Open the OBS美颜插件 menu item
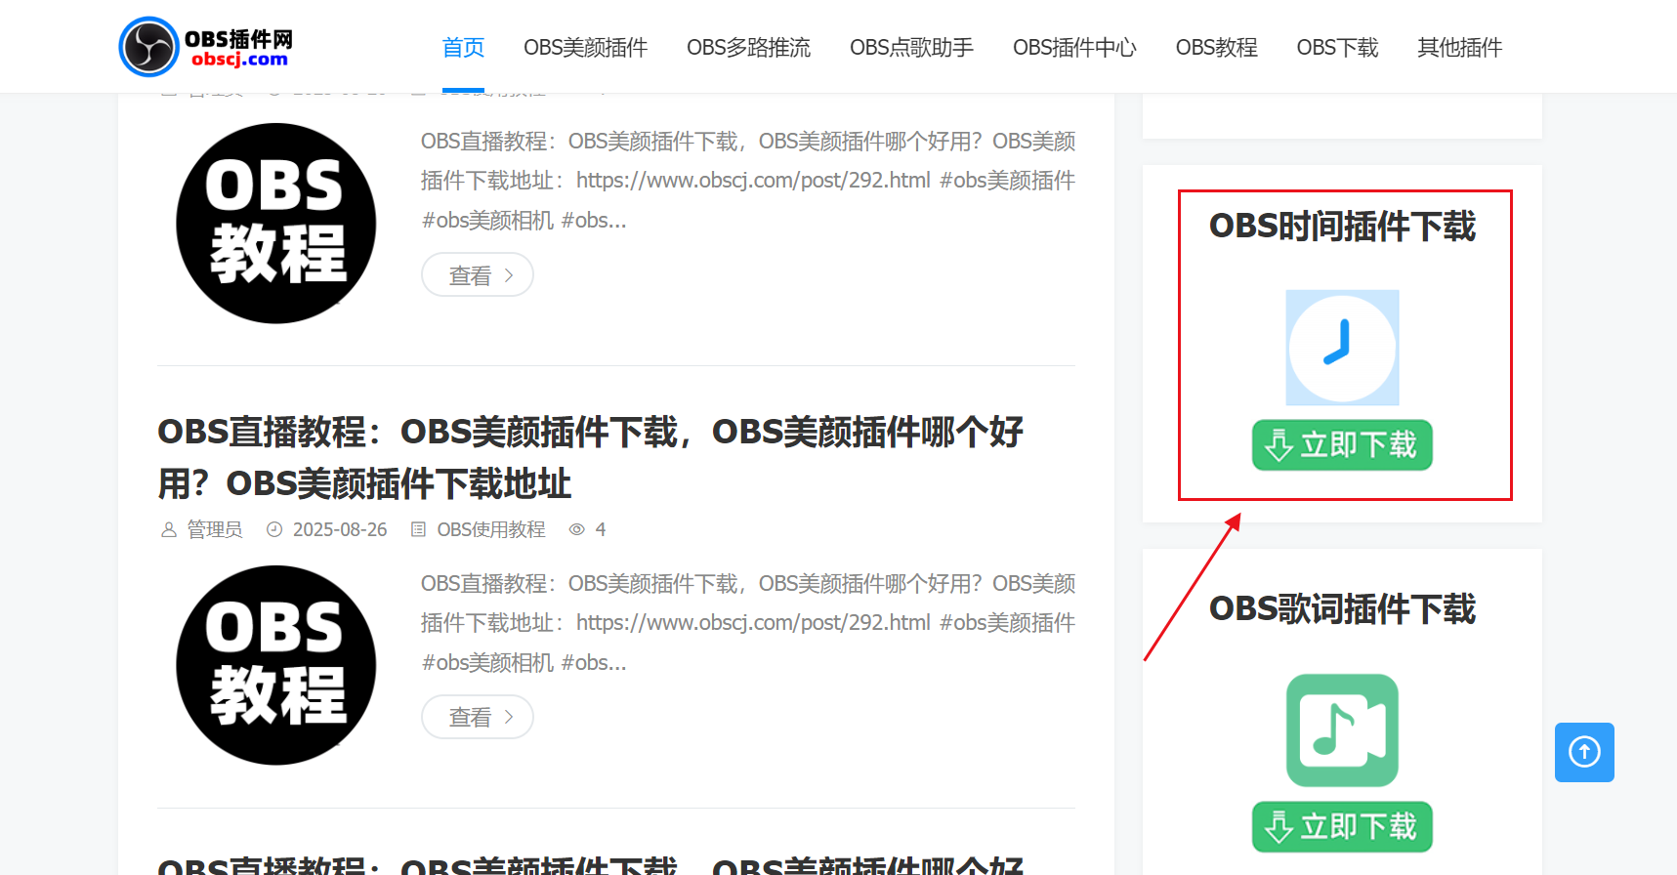 click(x=585, y=47)
